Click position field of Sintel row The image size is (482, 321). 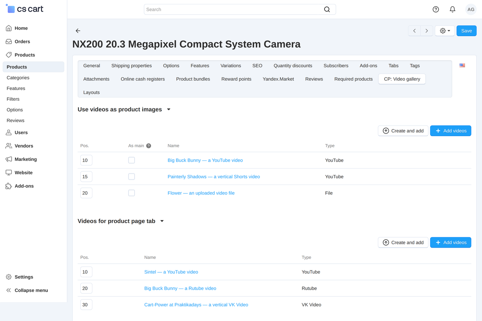[x=86, y=272]
